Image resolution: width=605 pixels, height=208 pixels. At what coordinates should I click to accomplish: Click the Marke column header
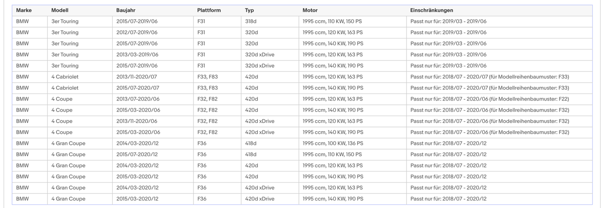point(24,10)
